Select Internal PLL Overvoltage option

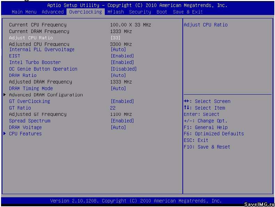(x=42, y=49)
